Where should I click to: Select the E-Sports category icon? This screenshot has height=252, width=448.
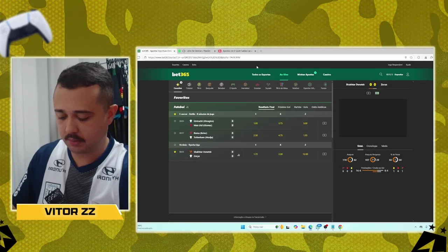233,86
